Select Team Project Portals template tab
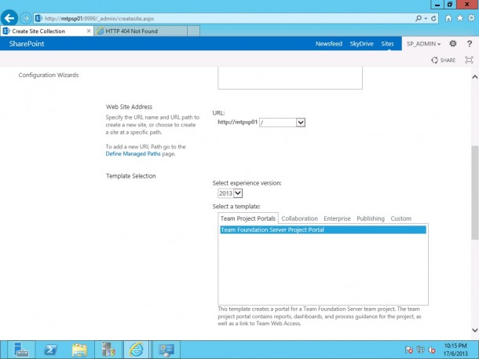Viewport: 479px width, 359px height. pyautogui.click(x=248, y=218)
